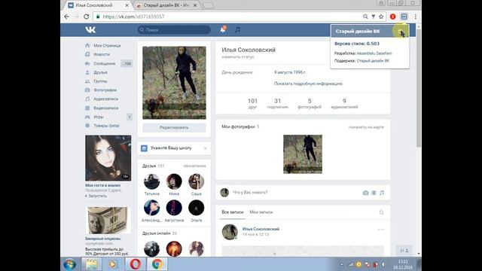Open Chrome from the taskbar
Screen dimensions: 482x271
(x=157, y=264)
